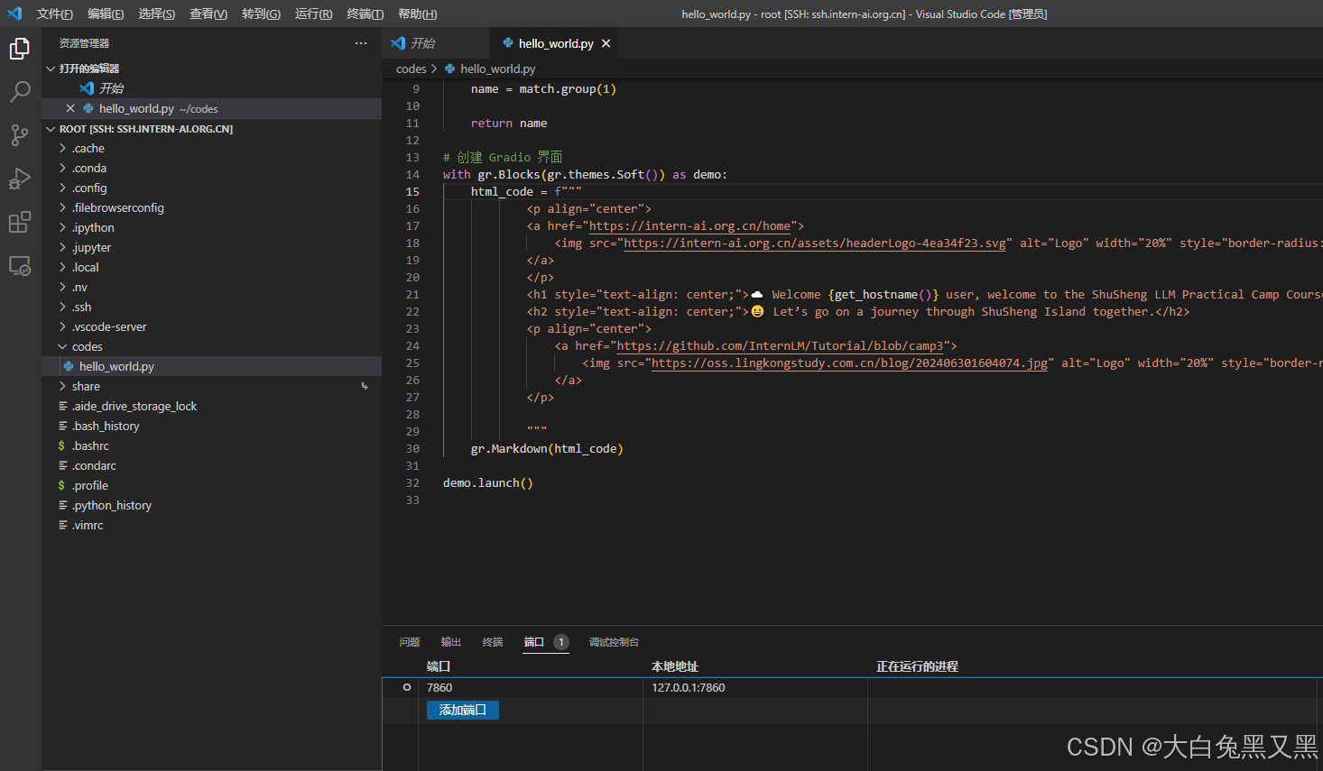Click the symlink arrow icon beside share folder
This screenshot has width=1323, height=771.
pyautogui.click(x=365, y=386)
